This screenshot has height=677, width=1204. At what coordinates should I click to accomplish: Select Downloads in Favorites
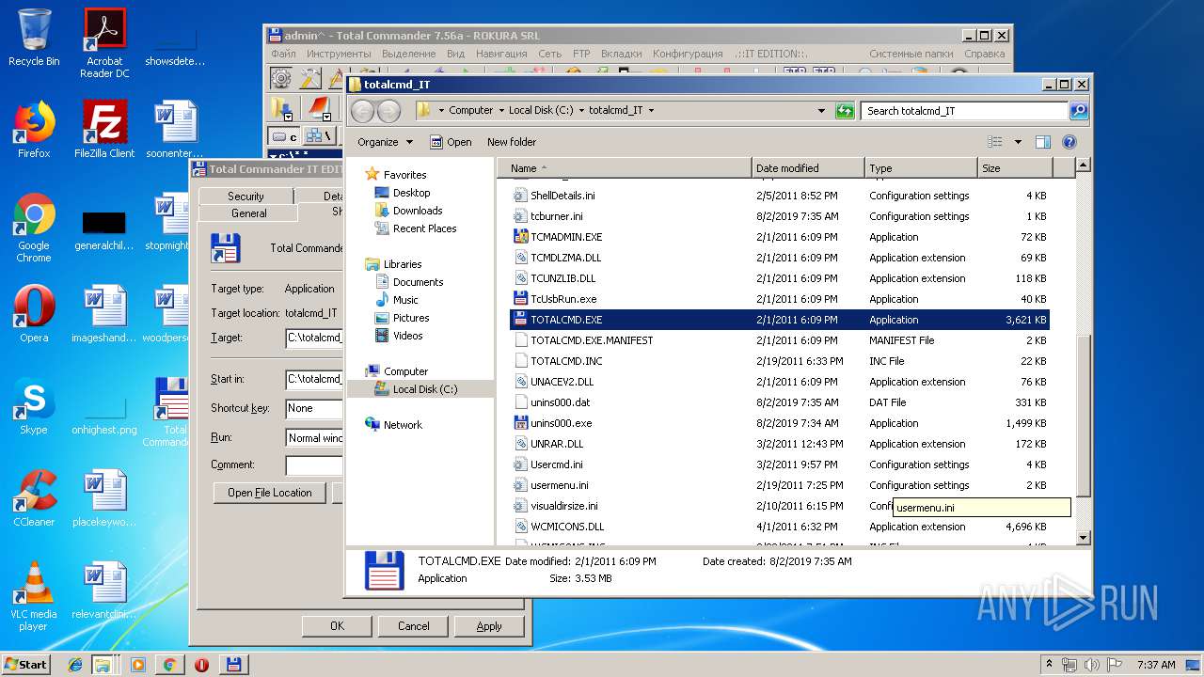pyautogui.click(x=418, y=211)
